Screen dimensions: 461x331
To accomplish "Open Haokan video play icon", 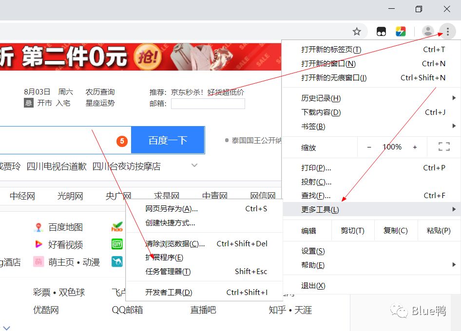I will (x=38, y=244).
